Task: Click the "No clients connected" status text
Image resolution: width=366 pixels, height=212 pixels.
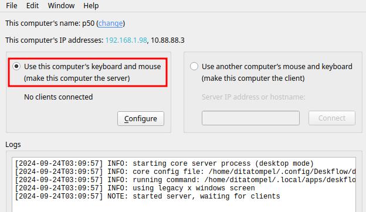Action: tap(58, 97)
